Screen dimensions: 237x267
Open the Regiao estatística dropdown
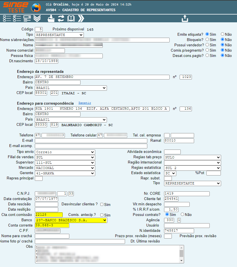[192, 168]
